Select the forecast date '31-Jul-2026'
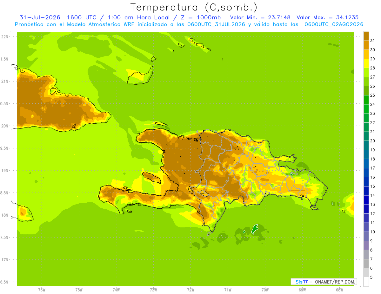The height and width of the screenshot is (294, 381). click(40, 17)
